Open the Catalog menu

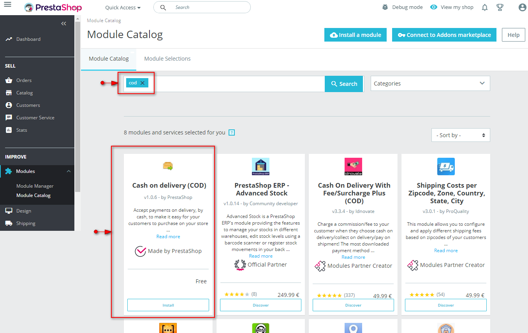pyautogui.click(x=25, y=93)
